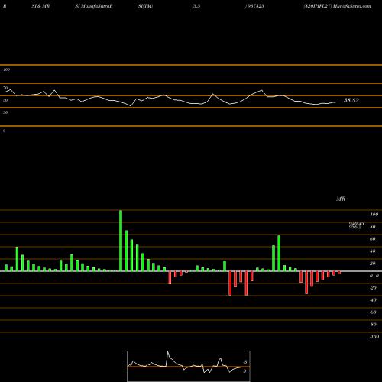Screen dimensions: 382x382
Task: Click the MR panel title label
Action: point(341,199)
